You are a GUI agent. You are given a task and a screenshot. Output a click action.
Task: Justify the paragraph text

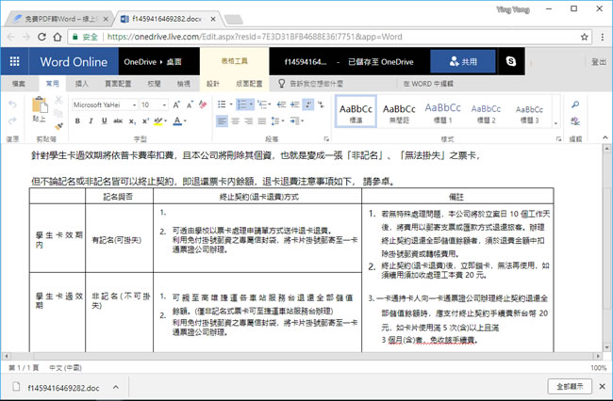coord(262,121)
